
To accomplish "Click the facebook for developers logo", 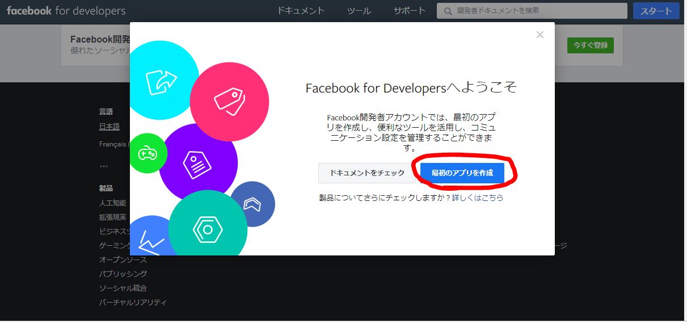I will [66, 11].
